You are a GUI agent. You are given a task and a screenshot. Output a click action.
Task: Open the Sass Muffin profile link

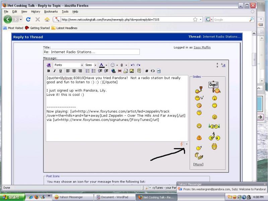tap(202, 47)
